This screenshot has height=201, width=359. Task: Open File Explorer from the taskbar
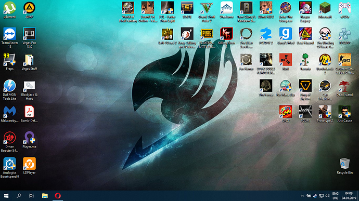[x=45, y=196]
